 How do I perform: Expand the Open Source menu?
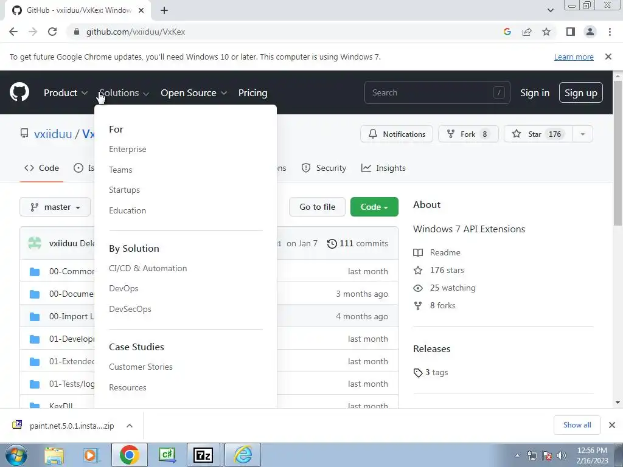pos(194,92)
